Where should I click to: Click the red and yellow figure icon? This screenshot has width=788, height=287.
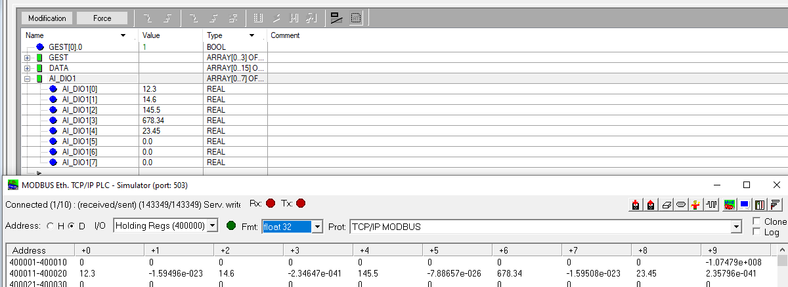tap(696, 205)
